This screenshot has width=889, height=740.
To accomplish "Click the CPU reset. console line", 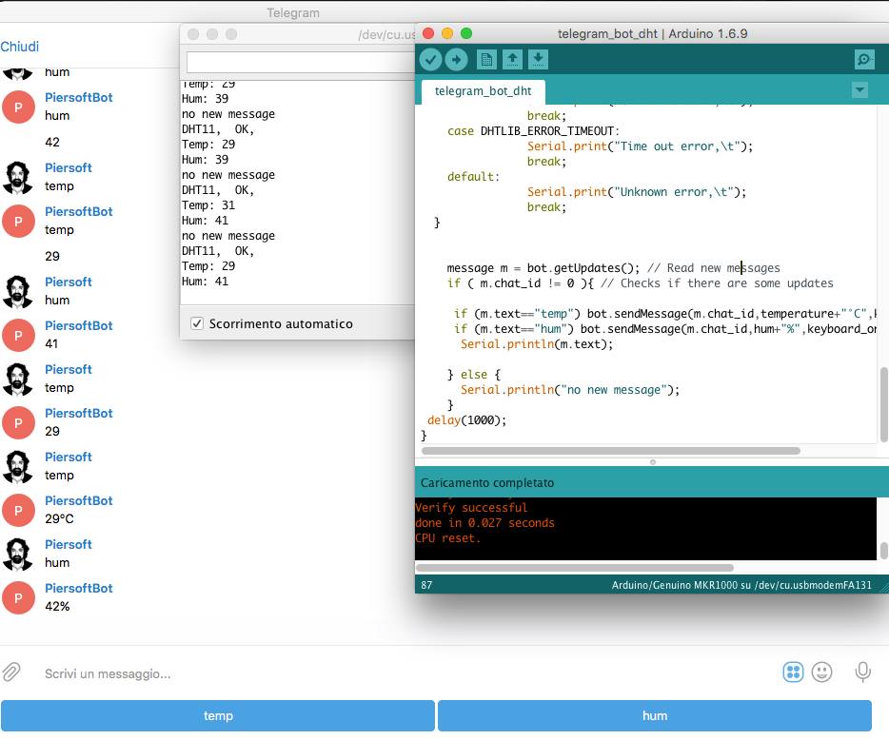I will (448, 538).
